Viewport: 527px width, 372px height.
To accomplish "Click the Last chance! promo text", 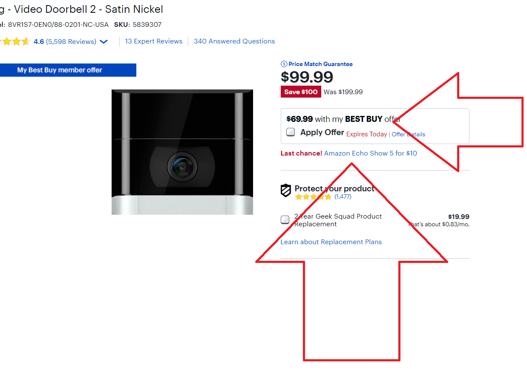I will click(x=302, y=153).
